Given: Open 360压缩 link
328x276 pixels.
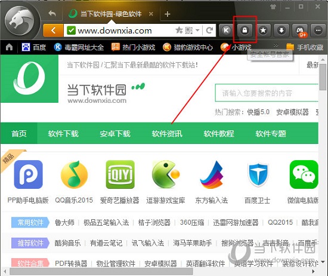Looking at the screenshot, I should [192, 222].
